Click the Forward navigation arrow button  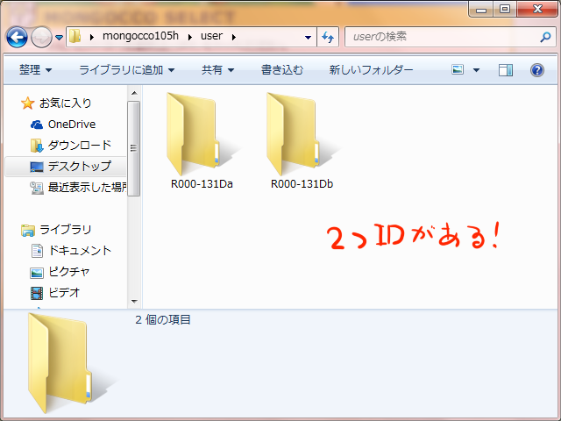point(41,38)
